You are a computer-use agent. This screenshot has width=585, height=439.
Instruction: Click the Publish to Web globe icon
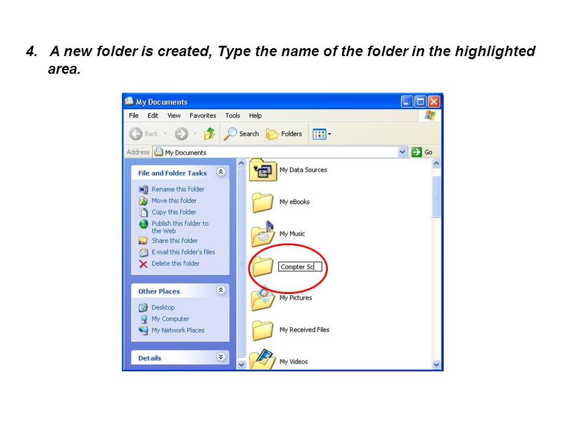144,224
